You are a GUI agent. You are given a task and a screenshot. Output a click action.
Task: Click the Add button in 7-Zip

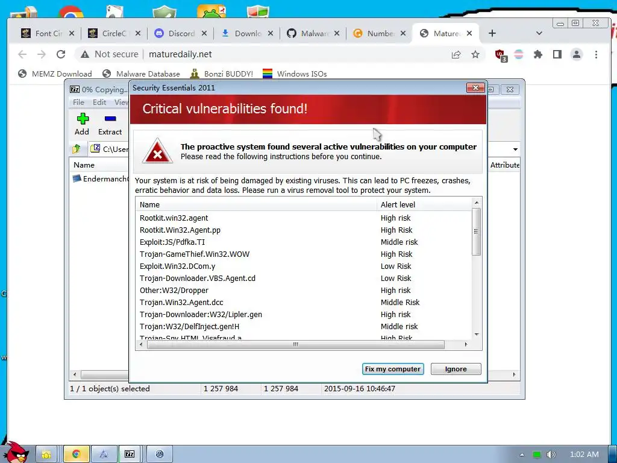pyautogui.click(x=82, y=124)
